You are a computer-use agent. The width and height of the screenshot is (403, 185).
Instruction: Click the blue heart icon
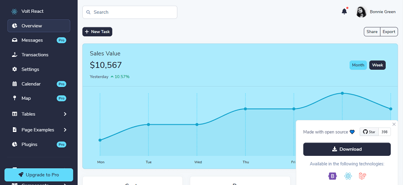click(352, 132)
